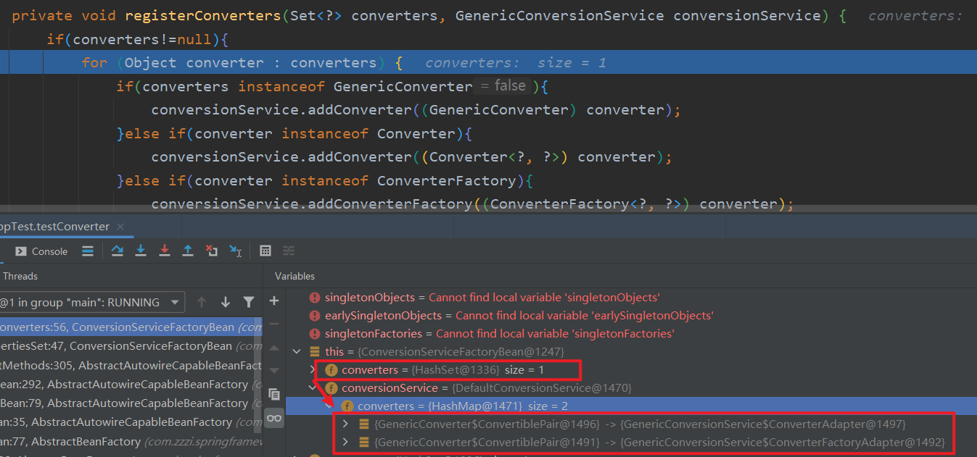Click the Step Into debugger icon
Screen dimensions: 977x457
141,251
